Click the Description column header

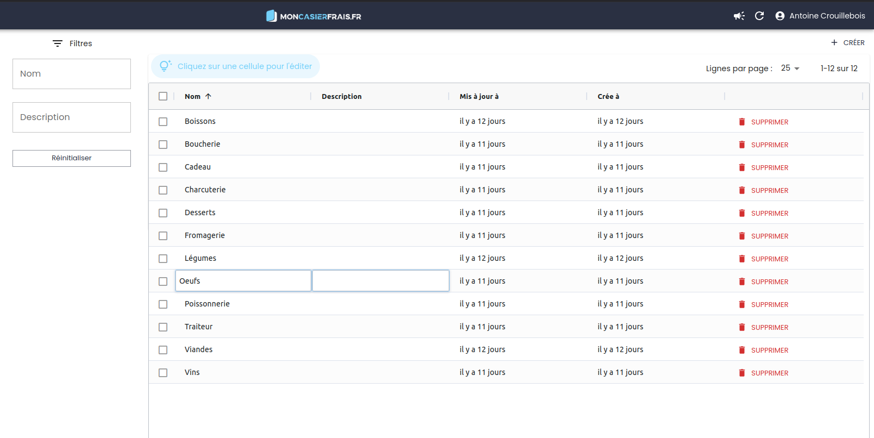pyautogui.click(x=342, y=96)
